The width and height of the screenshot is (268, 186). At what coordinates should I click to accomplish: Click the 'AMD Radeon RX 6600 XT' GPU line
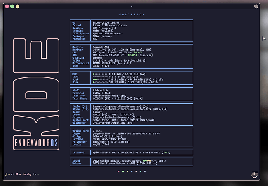point(123,55)
